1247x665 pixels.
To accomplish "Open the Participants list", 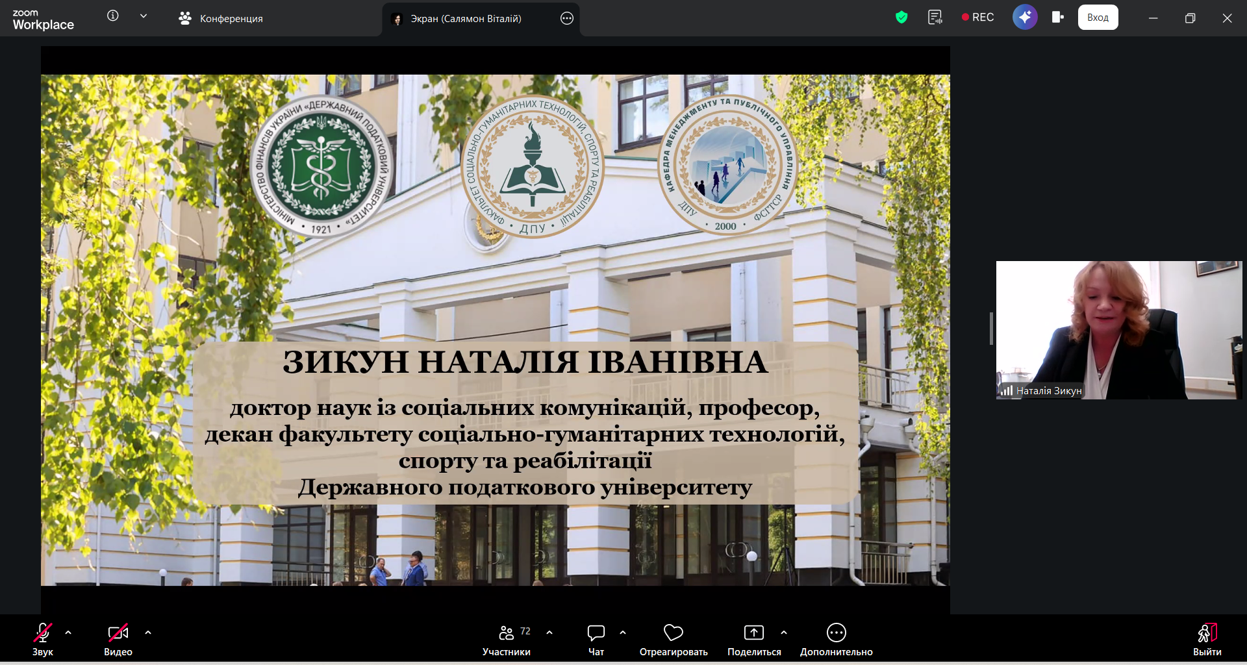I will click(x=507, y=640).
